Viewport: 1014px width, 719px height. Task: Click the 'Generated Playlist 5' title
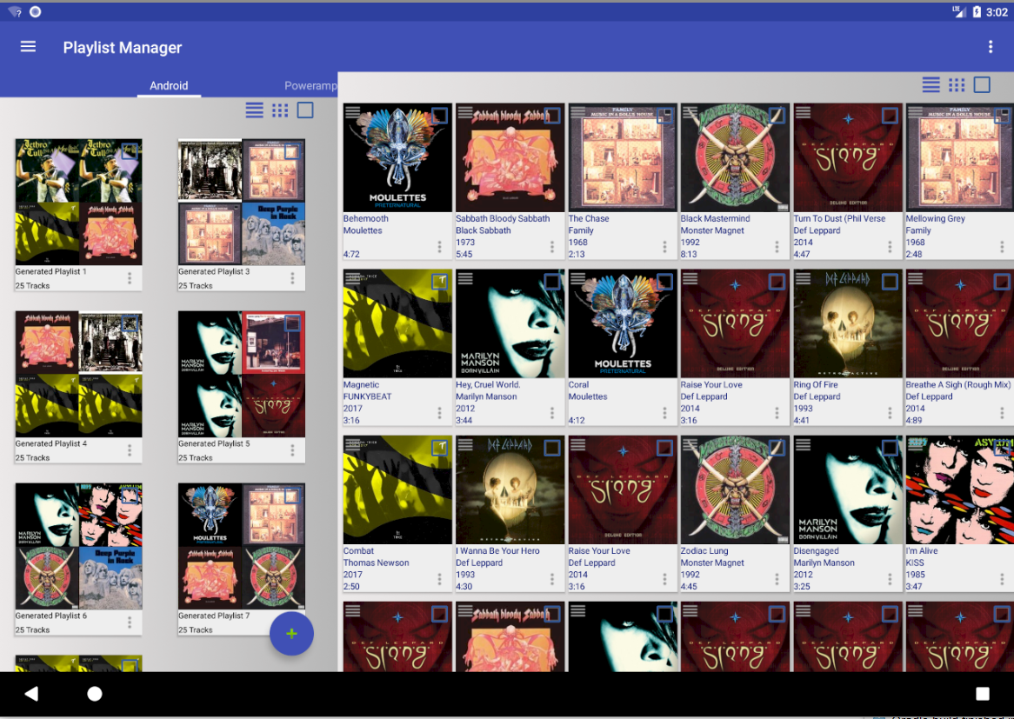click(x=214, y=443)
